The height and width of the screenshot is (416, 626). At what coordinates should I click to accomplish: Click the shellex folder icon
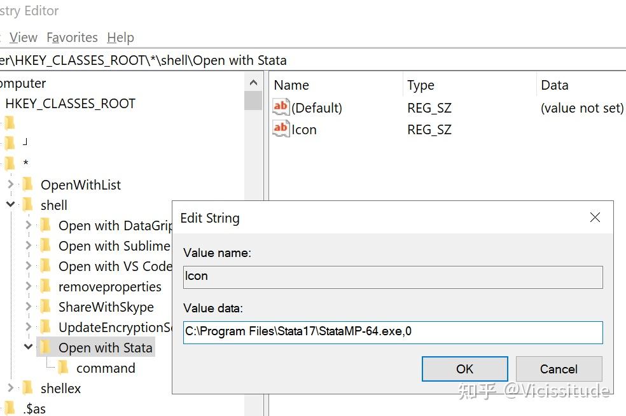[27, 388]
